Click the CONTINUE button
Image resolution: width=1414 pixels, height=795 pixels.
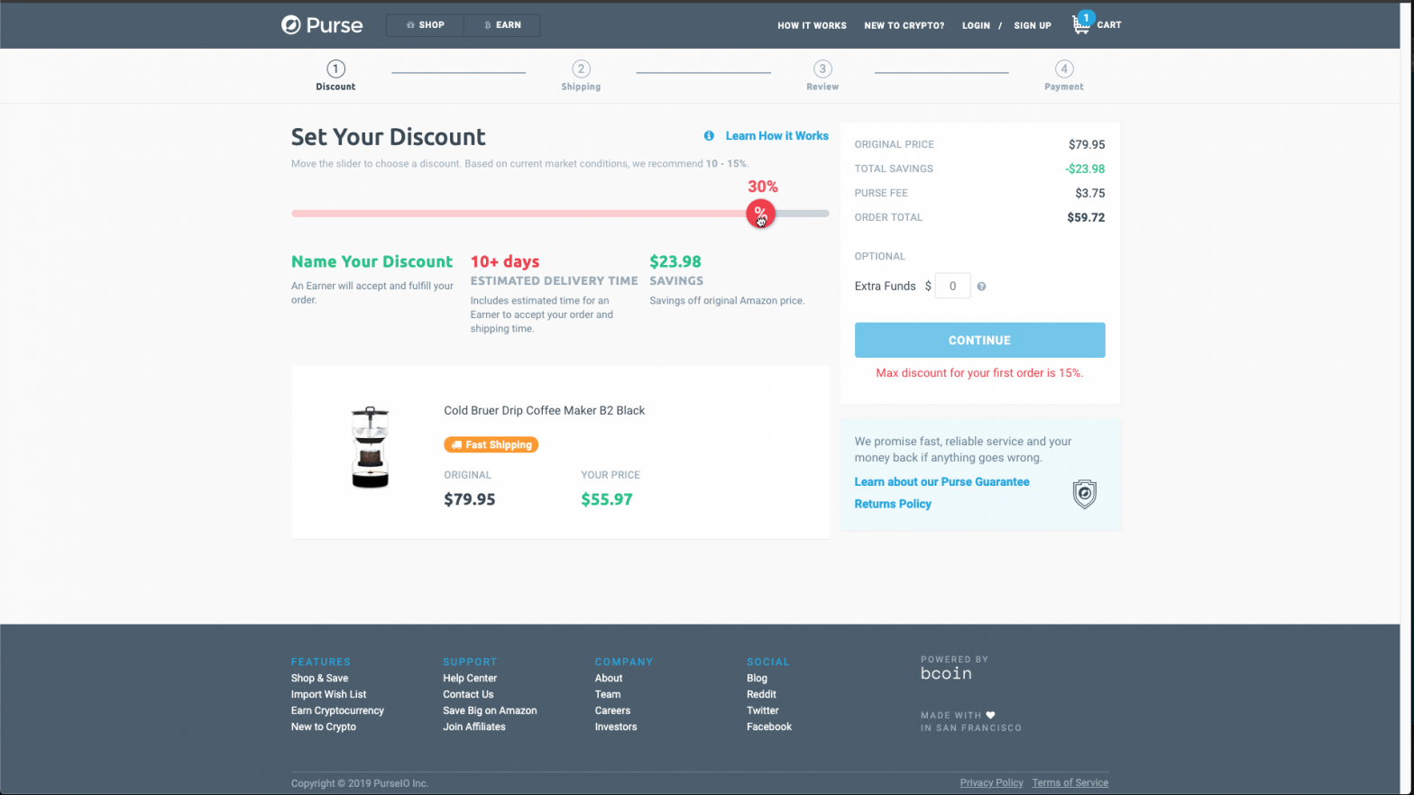coord(979,340)
